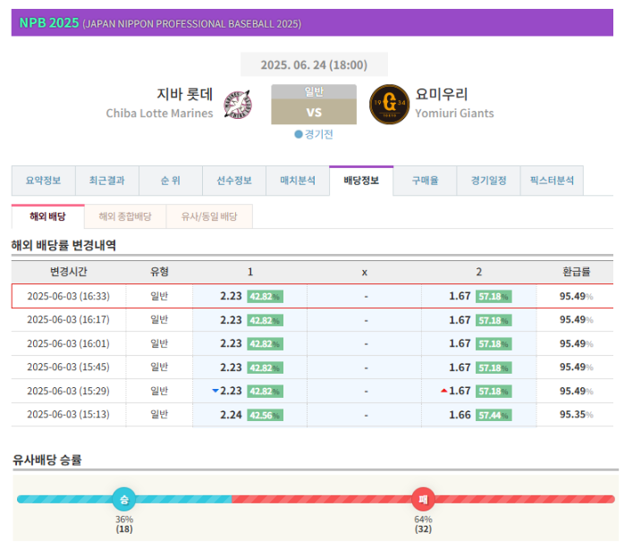Viewport: 633px width, 557px height.
Task: Open the 픽스터분석 tab
Action: (x=552, y=181)
